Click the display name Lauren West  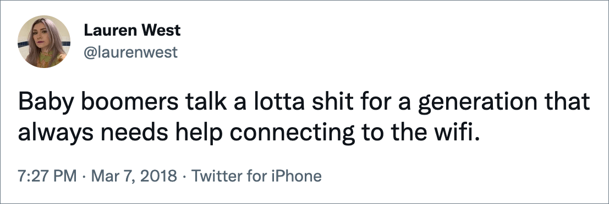click(x=132, y=31)
